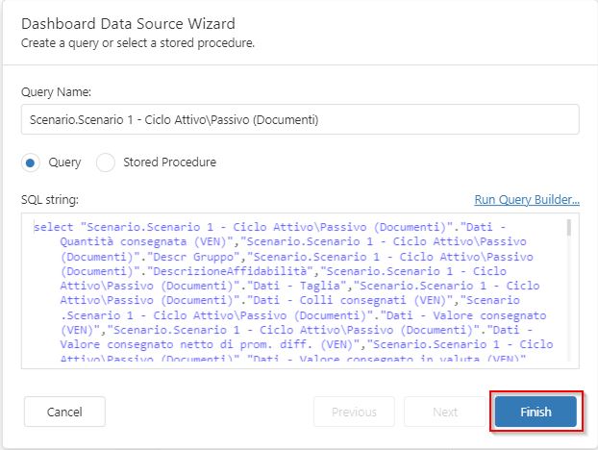Click the SQL text area scrollbar thumb
The height and width of the screenshot is (450, 598).
click(569, 228)
